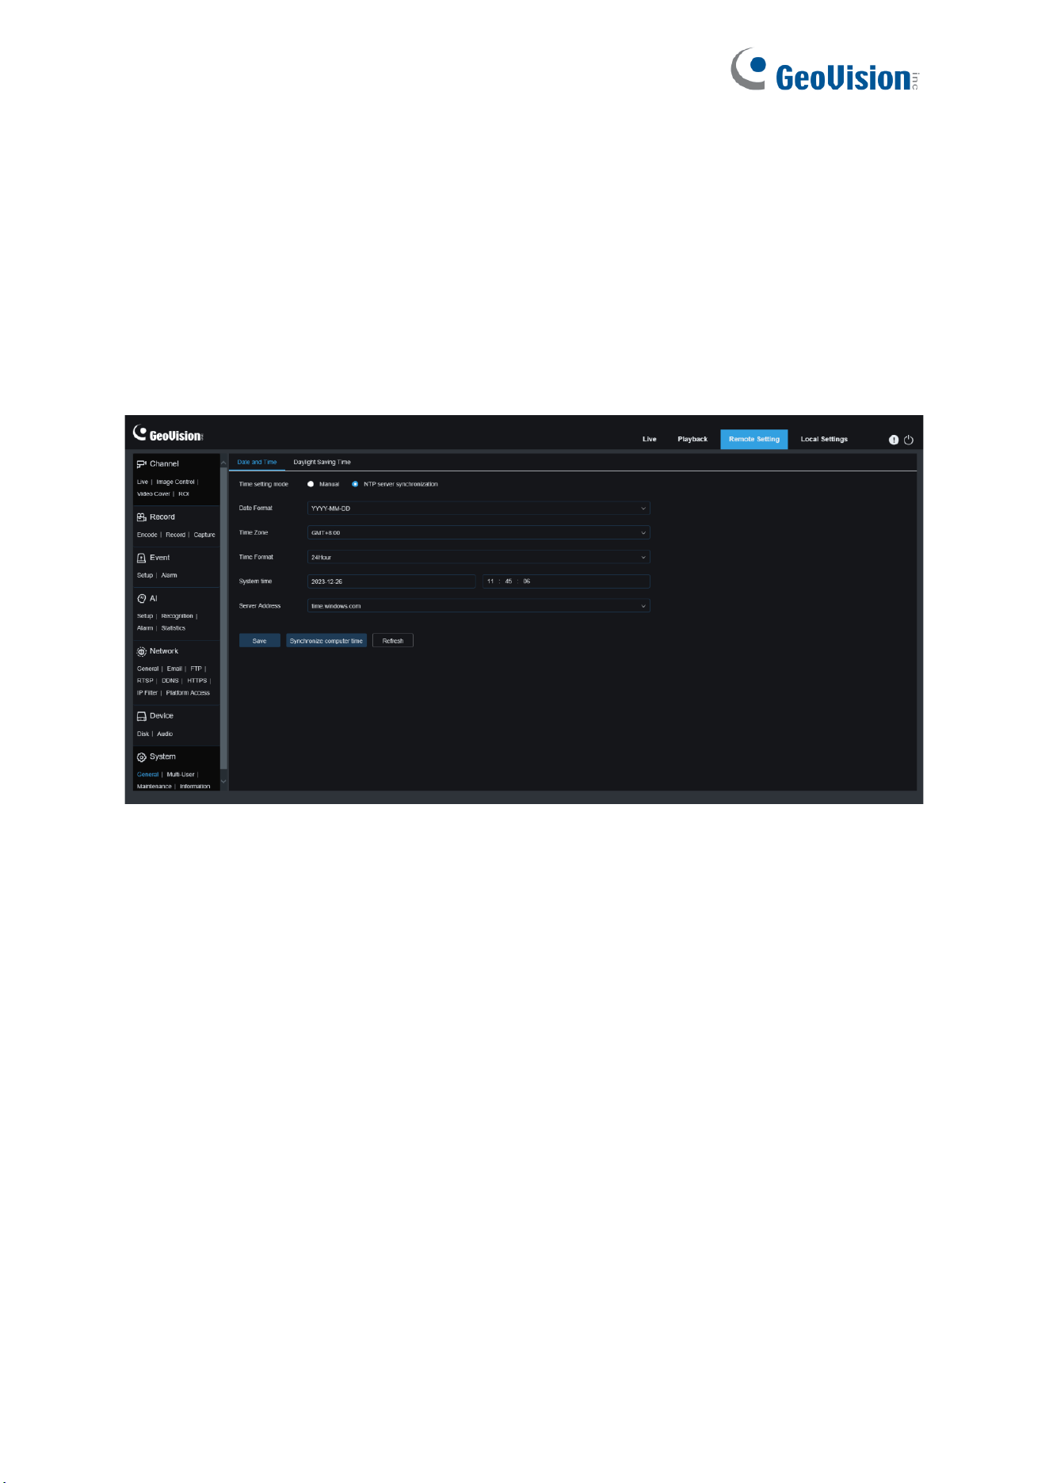
Task: Click the Save button
Action: (260, 641)
